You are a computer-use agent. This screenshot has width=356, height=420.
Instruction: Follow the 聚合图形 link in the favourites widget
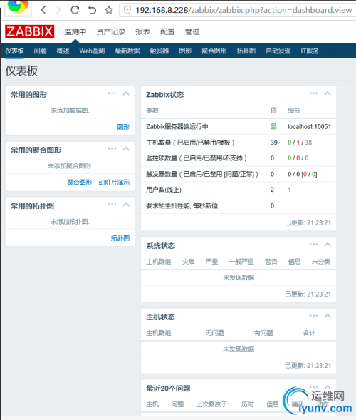click(x=80, y=183)
